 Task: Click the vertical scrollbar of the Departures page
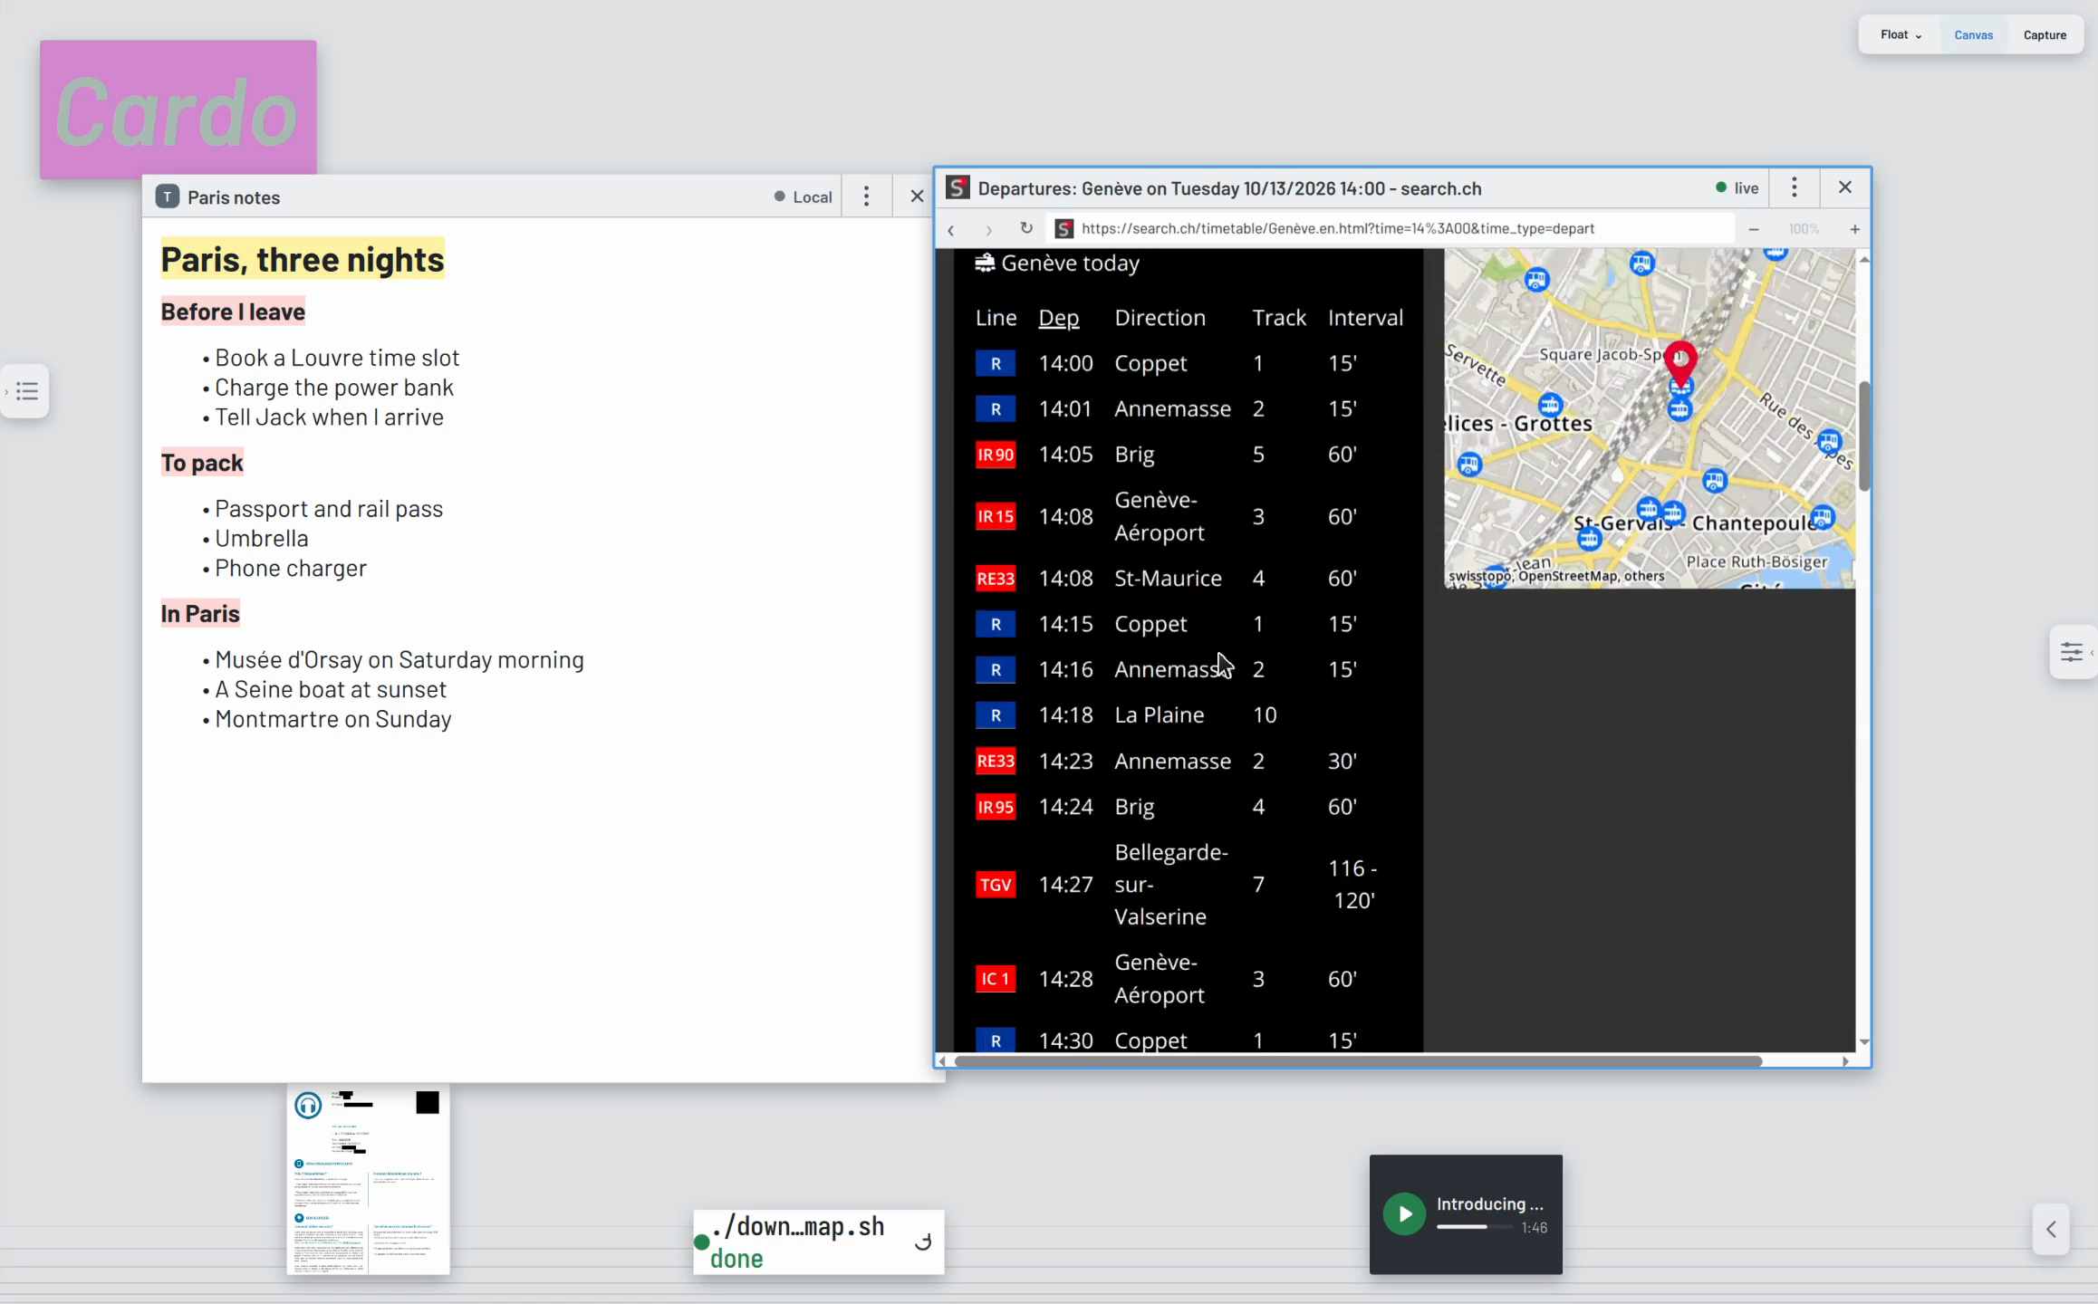coord(1863,436)
